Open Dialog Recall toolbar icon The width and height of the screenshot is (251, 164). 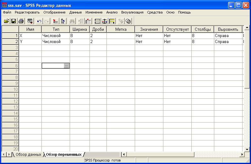coord(30,21)
